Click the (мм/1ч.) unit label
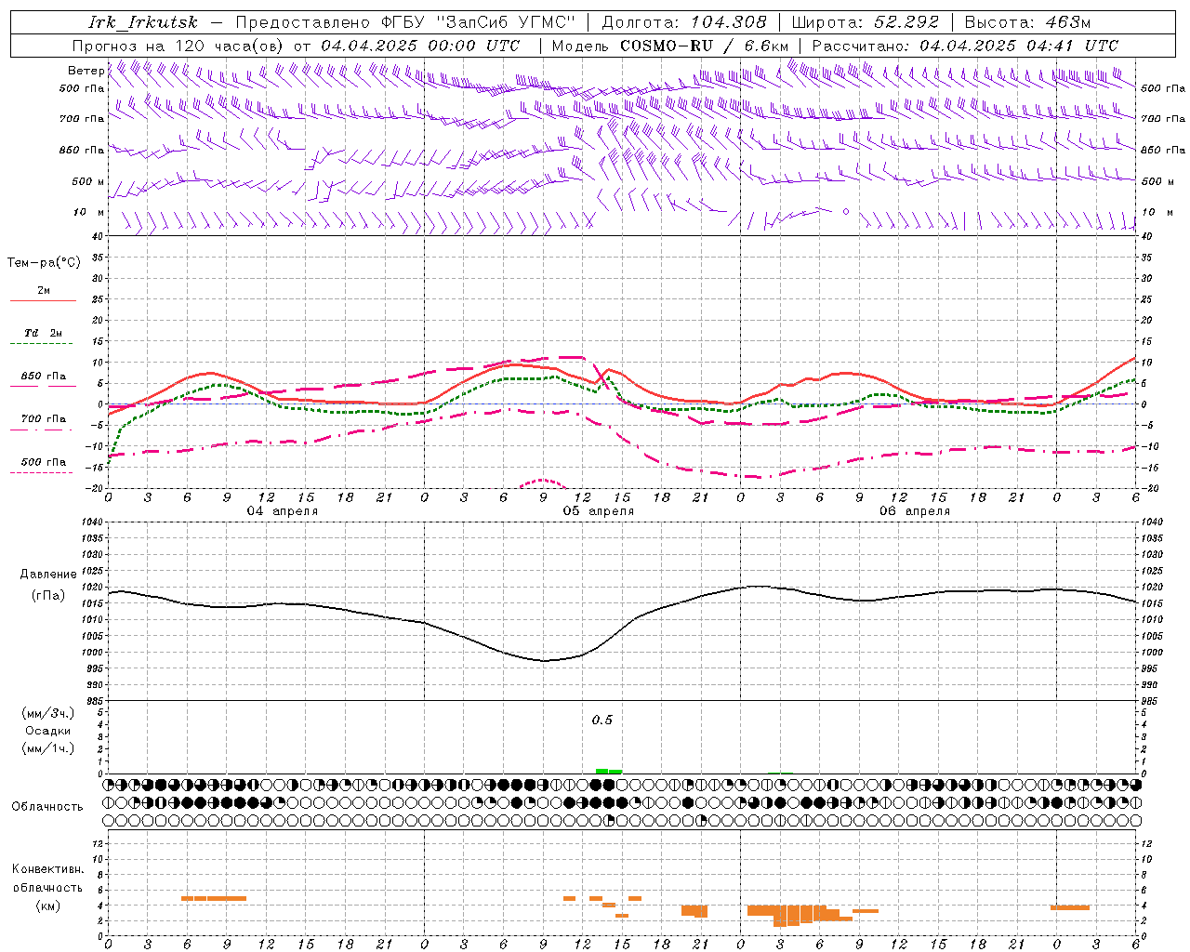The width and height of the screenshot is (1190, 952). tap(48, 748)
